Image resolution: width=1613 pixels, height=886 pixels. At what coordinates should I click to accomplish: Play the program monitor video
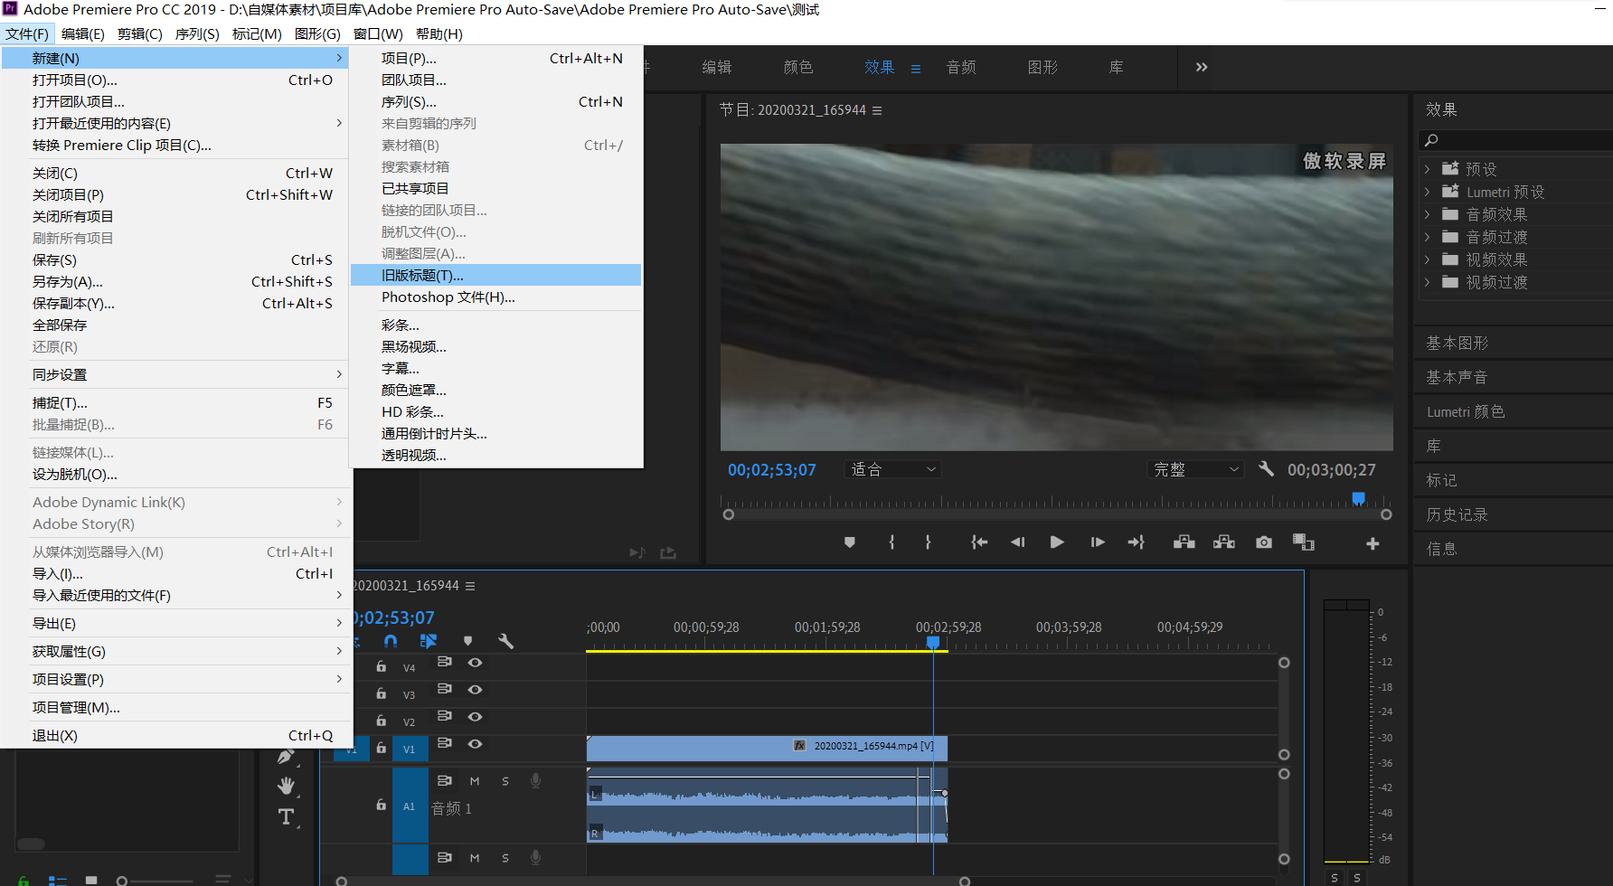point(1057,542)
